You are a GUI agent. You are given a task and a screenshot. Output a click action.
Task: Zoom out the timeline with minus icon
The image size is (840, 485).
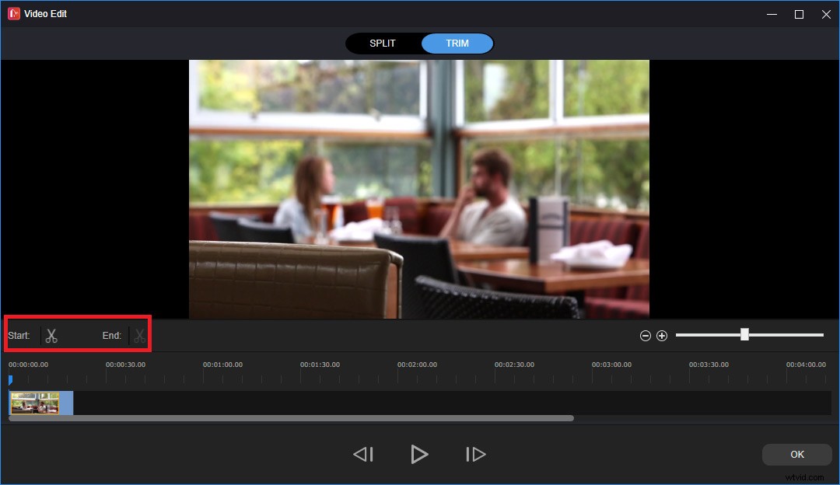(645, 335)
